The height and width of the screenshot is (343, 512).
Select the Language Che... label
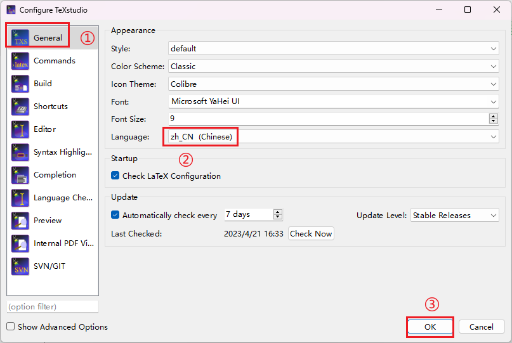(63, 198)
